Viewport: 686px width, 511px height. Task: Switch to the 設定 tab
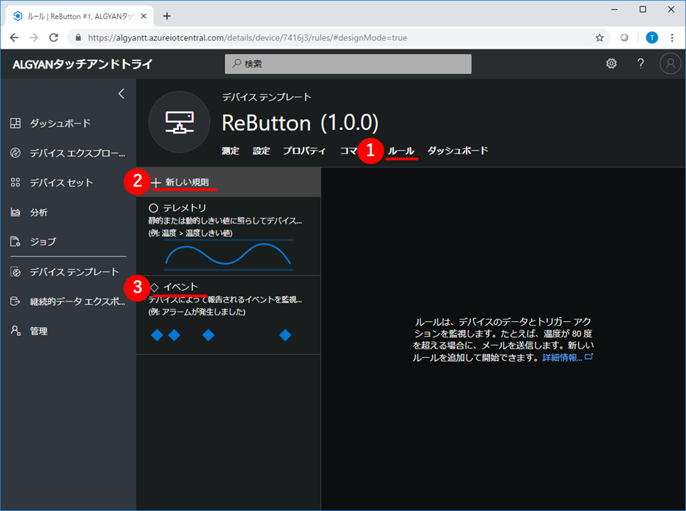261,150
